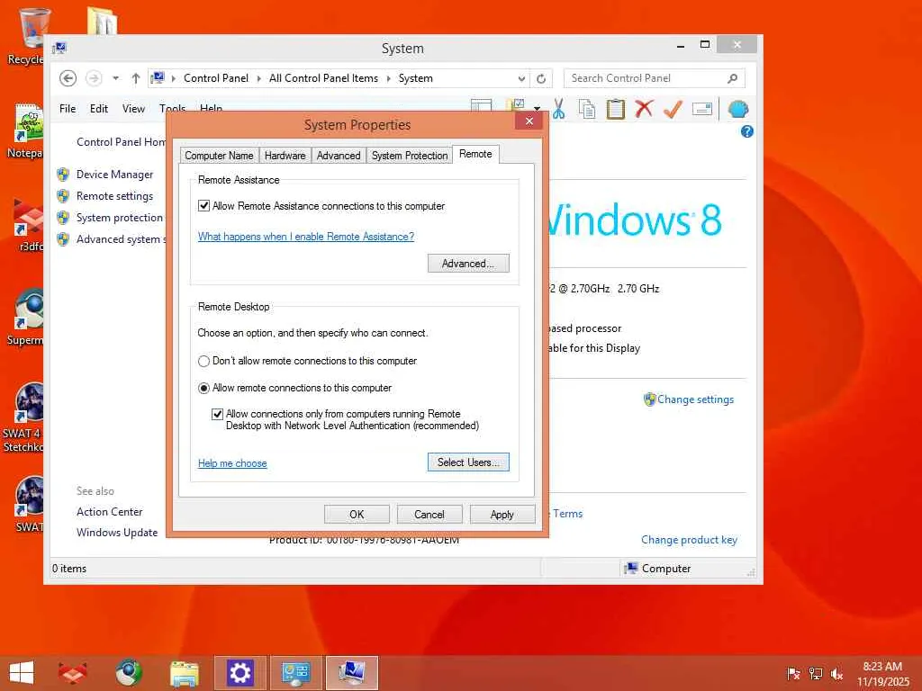Viewport: 922px width, 691px height.
Task: Click the Advanced... Remote Assistance button
Action: point(468,264)
